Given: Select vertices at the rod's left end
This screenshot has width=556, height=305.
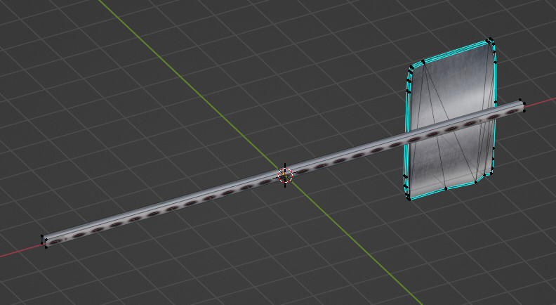Looking at the screenshot, I should [x=44, y=241].
